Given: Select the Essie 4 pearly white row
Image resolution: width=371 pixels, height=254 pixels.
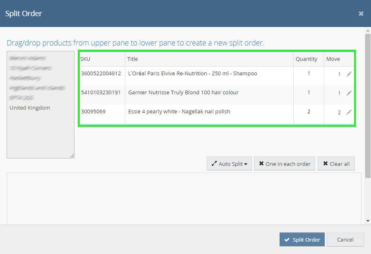Looking at the screenshot, I should [179, 112].
